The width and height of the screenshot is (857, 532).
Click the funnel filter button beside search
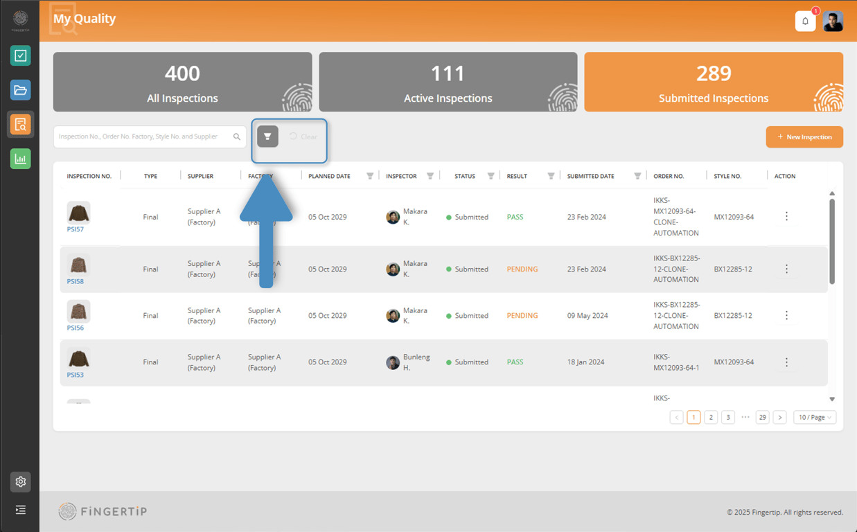tap(267, 136)
